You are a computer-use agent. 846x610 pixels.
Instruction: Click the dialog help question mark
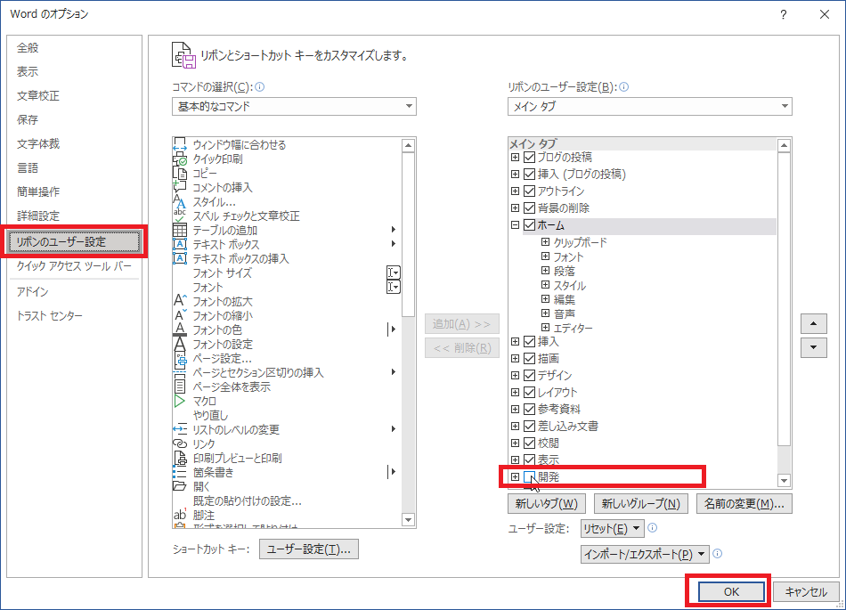(x=784, y=14)
